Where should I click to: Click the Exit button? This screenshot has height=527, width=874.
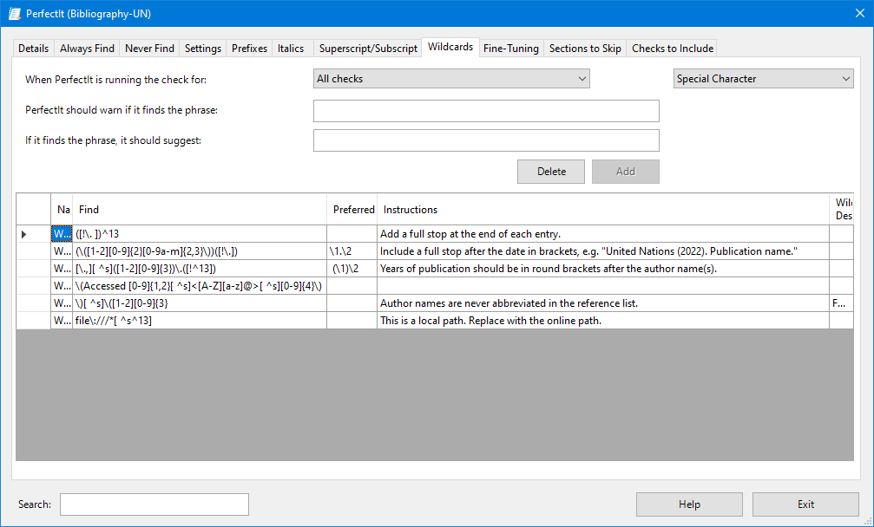[x=805, y=504]
